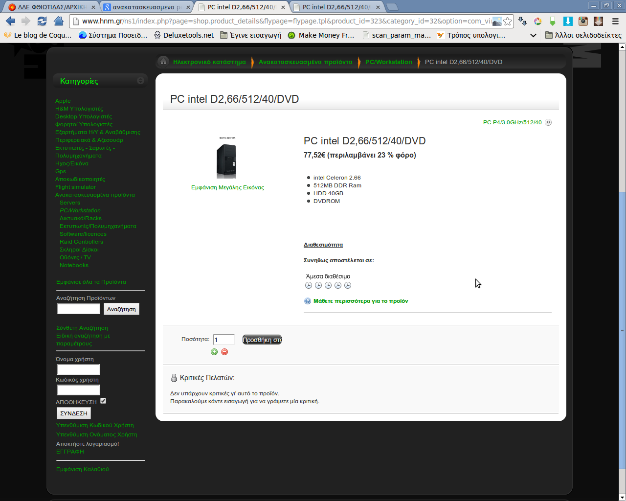Click the page vertical scrollbar down arrow
The height and width of the screenshot is (501, 626).
coord(622,497)
